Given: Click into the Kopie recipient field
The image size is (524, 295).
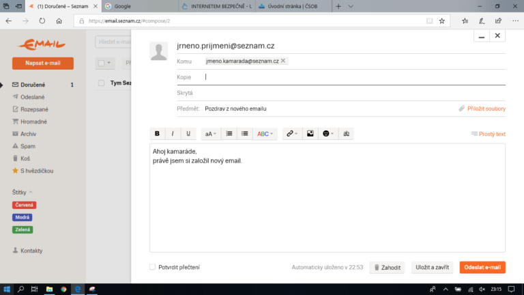Looking at the screenshot, I should click(x=341, y=77).
